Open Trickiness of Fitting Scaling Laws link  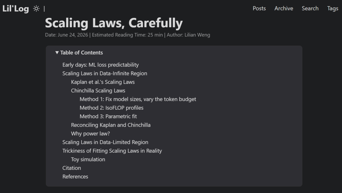(112, 151)
